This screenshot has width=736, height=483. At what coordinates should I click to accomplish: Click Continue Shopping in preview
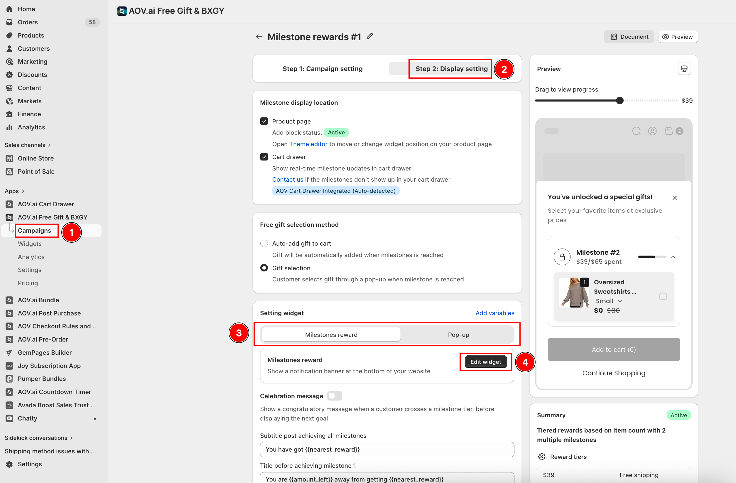(x=614, y=373)
